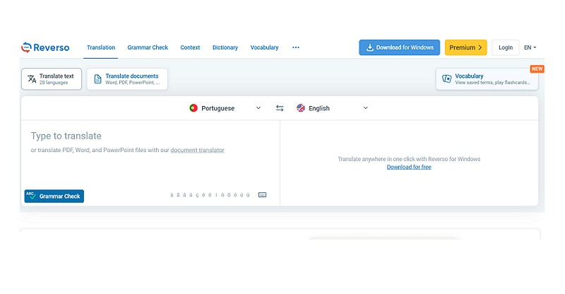Screen dimensions: 565x294
Task: Click the Reverso logo
Action: [x=45, y=47]
